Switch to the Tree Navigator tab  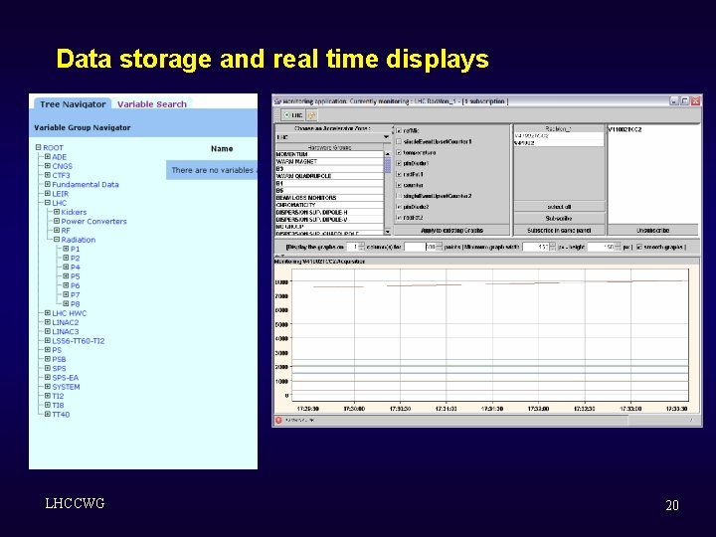coord(73,104)
